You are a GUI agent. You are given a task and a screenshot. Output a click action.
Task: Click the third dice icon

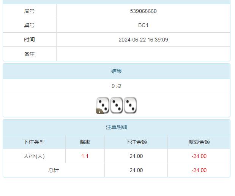(x=130, y=105)
